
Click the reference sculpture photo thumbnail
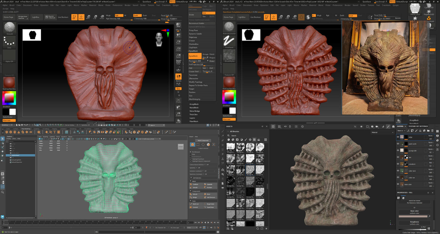tap(384, 67)
